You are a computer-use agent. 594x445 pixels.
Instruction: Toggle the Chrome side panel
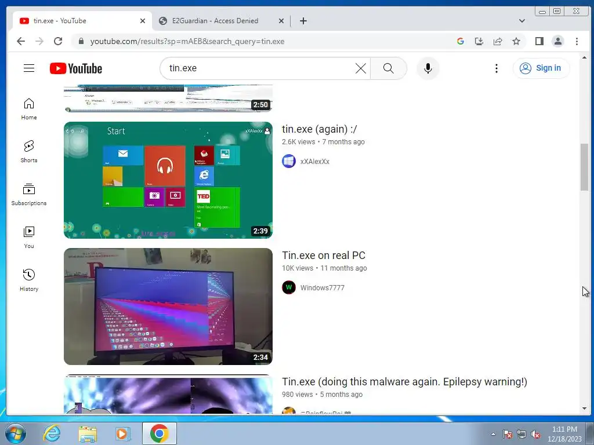pyautogui.click(x=539, y=41)
